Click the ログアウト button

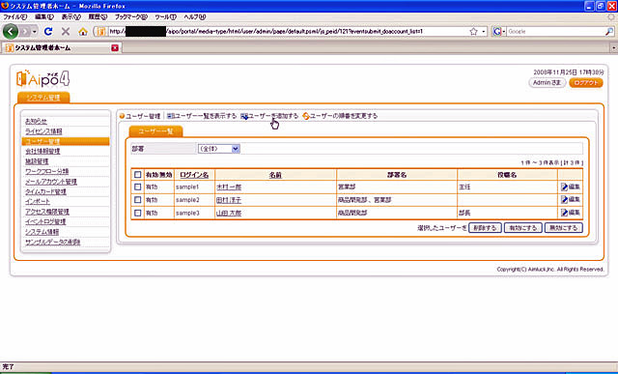click(586, 83)
